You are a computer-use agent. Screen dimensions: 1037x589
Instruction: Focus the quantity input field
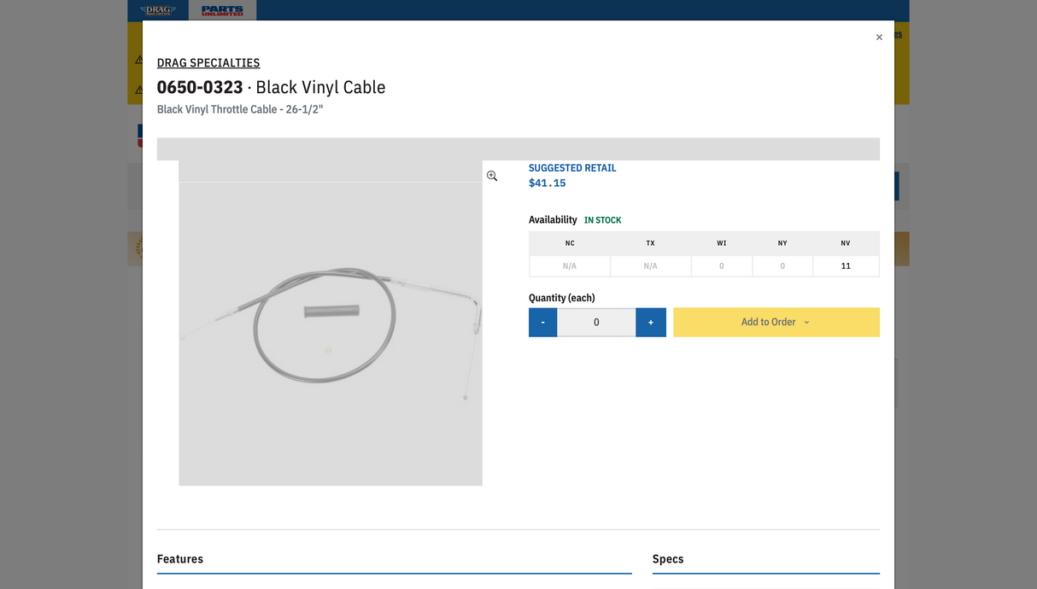coord(596,323)
